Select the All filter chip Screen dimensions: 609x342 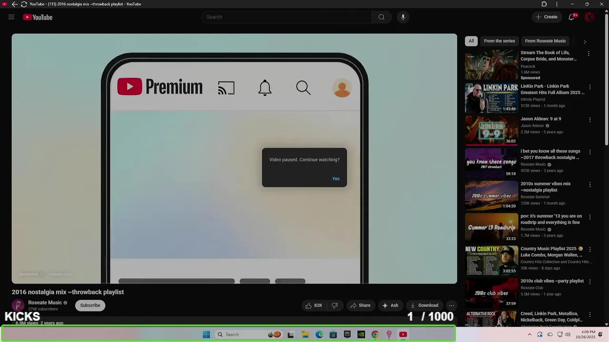[471, 41]
